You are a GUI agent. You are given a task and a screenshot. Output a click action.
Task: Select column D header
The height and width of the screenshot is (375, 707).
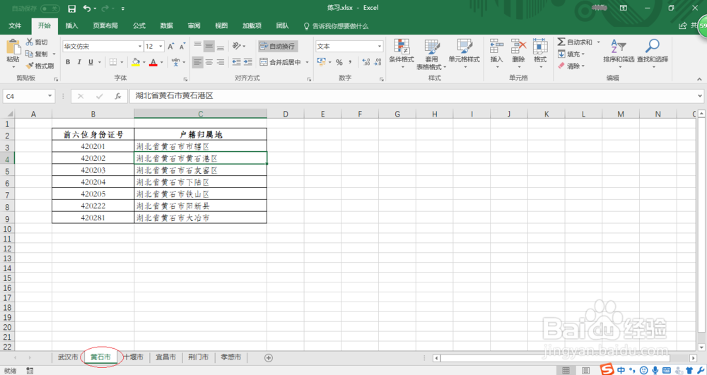tap(286, 114)
